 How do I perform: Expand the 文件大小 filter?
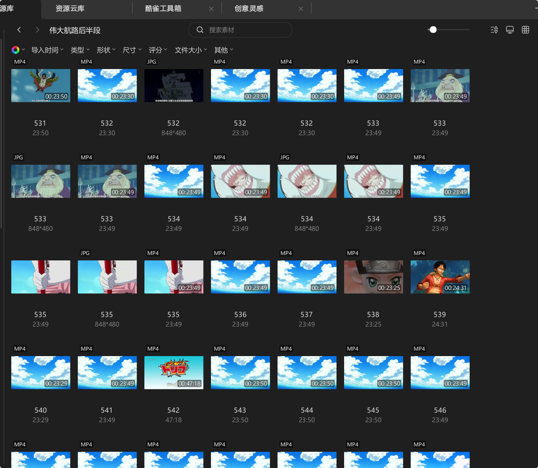tap(191, 50)
